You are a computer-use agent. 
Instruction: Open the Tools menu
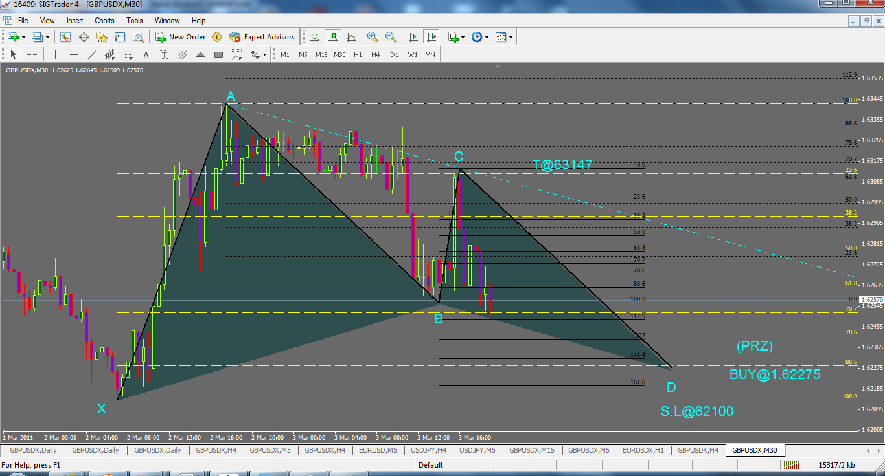[x=135, y=21]
